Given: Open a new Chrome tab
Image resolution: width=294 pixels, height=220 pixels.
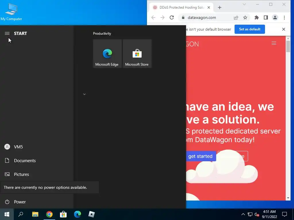Looking at the screenshot, I should click(220, 7).
